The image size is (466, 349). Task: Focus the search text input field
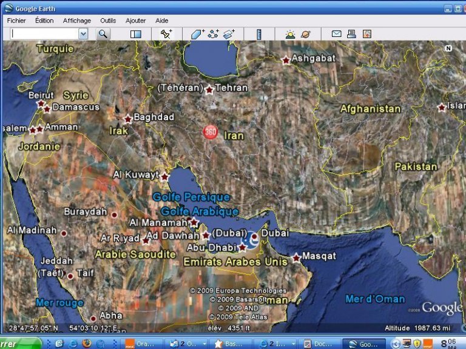tap(44, 34)
